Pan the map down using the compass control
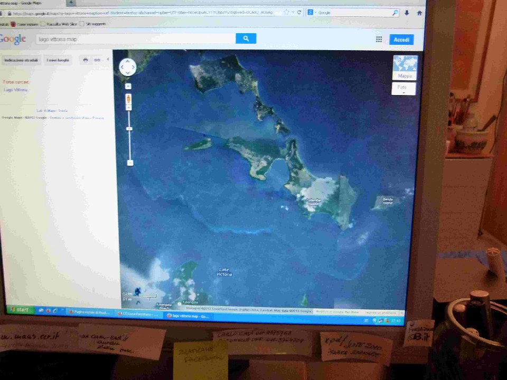The image size is (507, 380). point(127,73)
